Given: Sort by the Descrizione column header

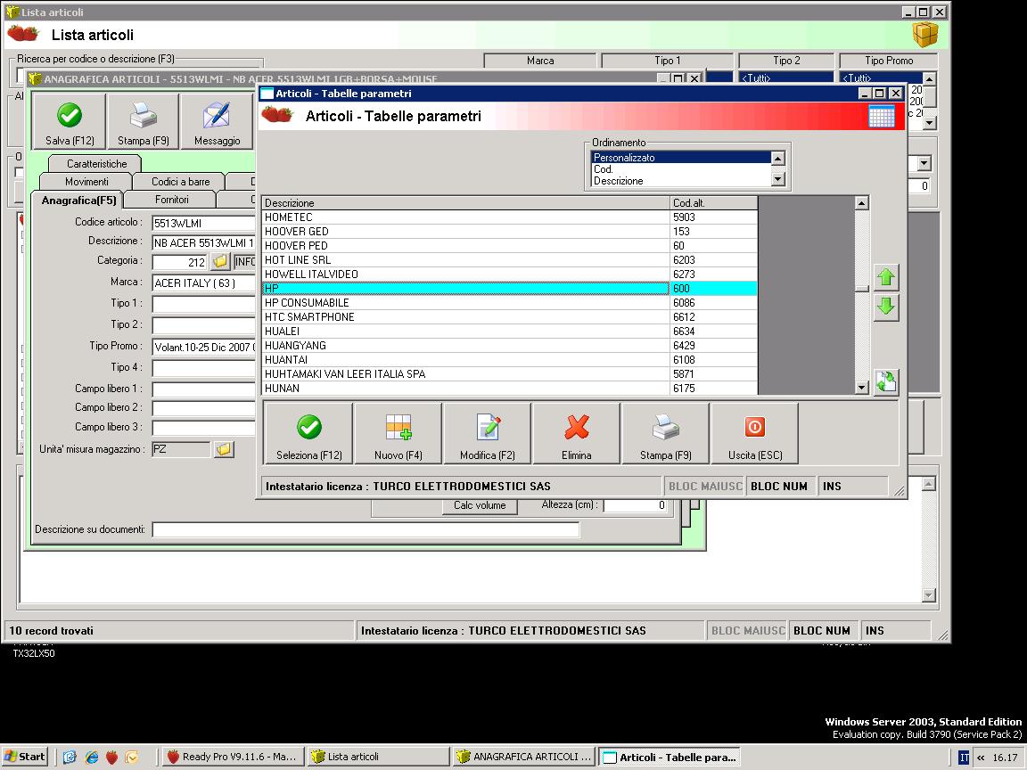Looking at the screenshot, I should [x=465, y=203].
